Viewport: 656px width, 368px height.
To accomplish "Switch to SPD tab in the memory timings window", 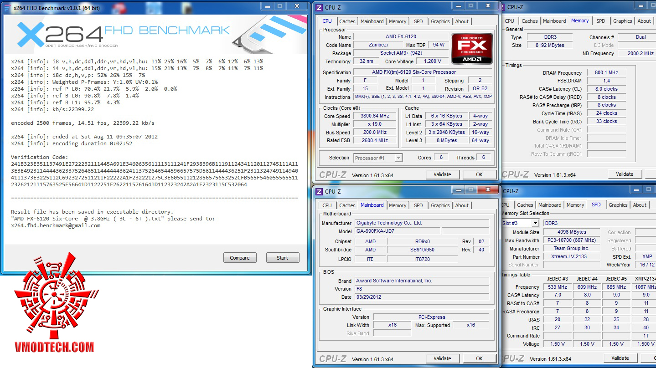I will (601, 21).
